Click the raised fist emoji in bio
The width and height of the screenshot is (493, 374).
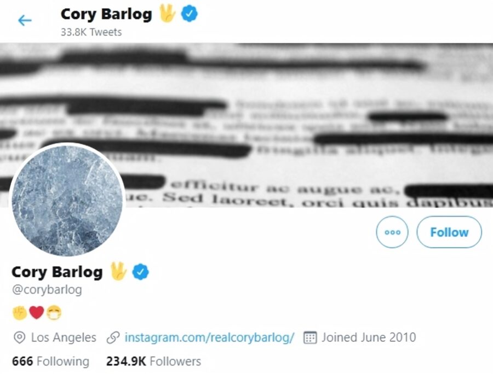click(20, 313)
